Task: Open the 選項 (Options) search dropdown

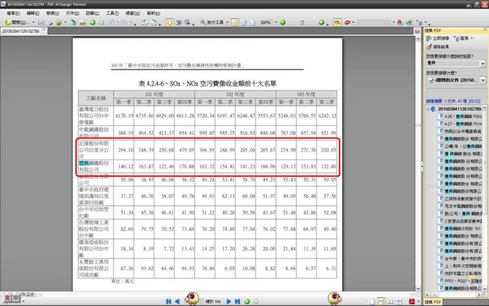Action: coord(463,38)
